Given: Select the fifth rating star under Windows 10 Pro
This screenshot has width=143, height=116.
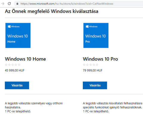Looking at the screenshot, I should pos(97,65).
